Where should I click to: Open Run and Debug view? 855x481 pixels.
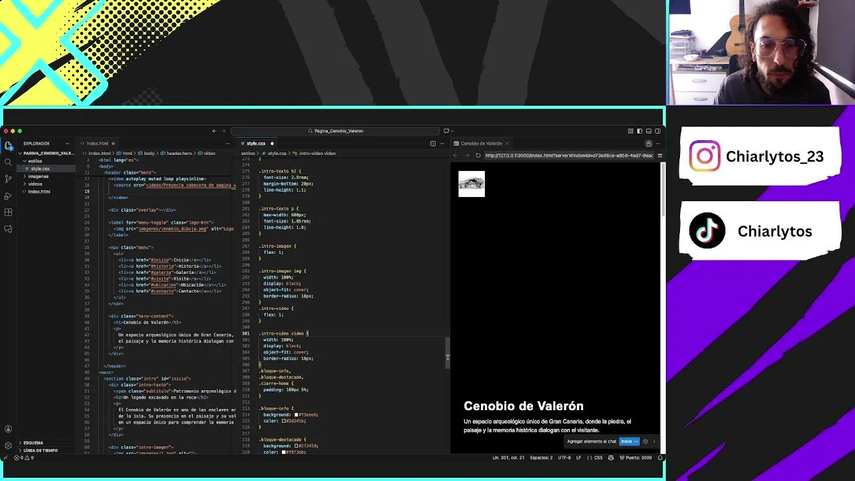pos(8,196)
